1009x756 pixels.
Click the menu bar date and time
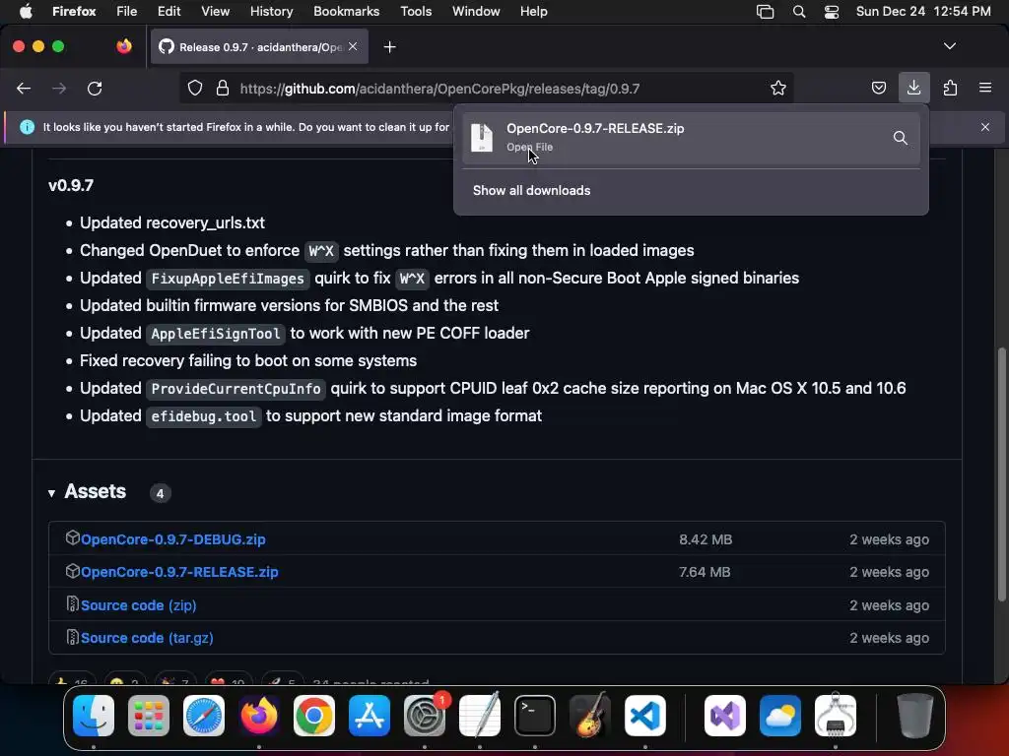[x=923, y=11]
